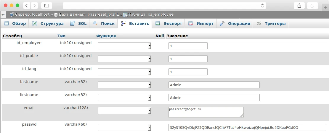
Task: Click the browser back arrow button
Action: (x=27, y=5)
